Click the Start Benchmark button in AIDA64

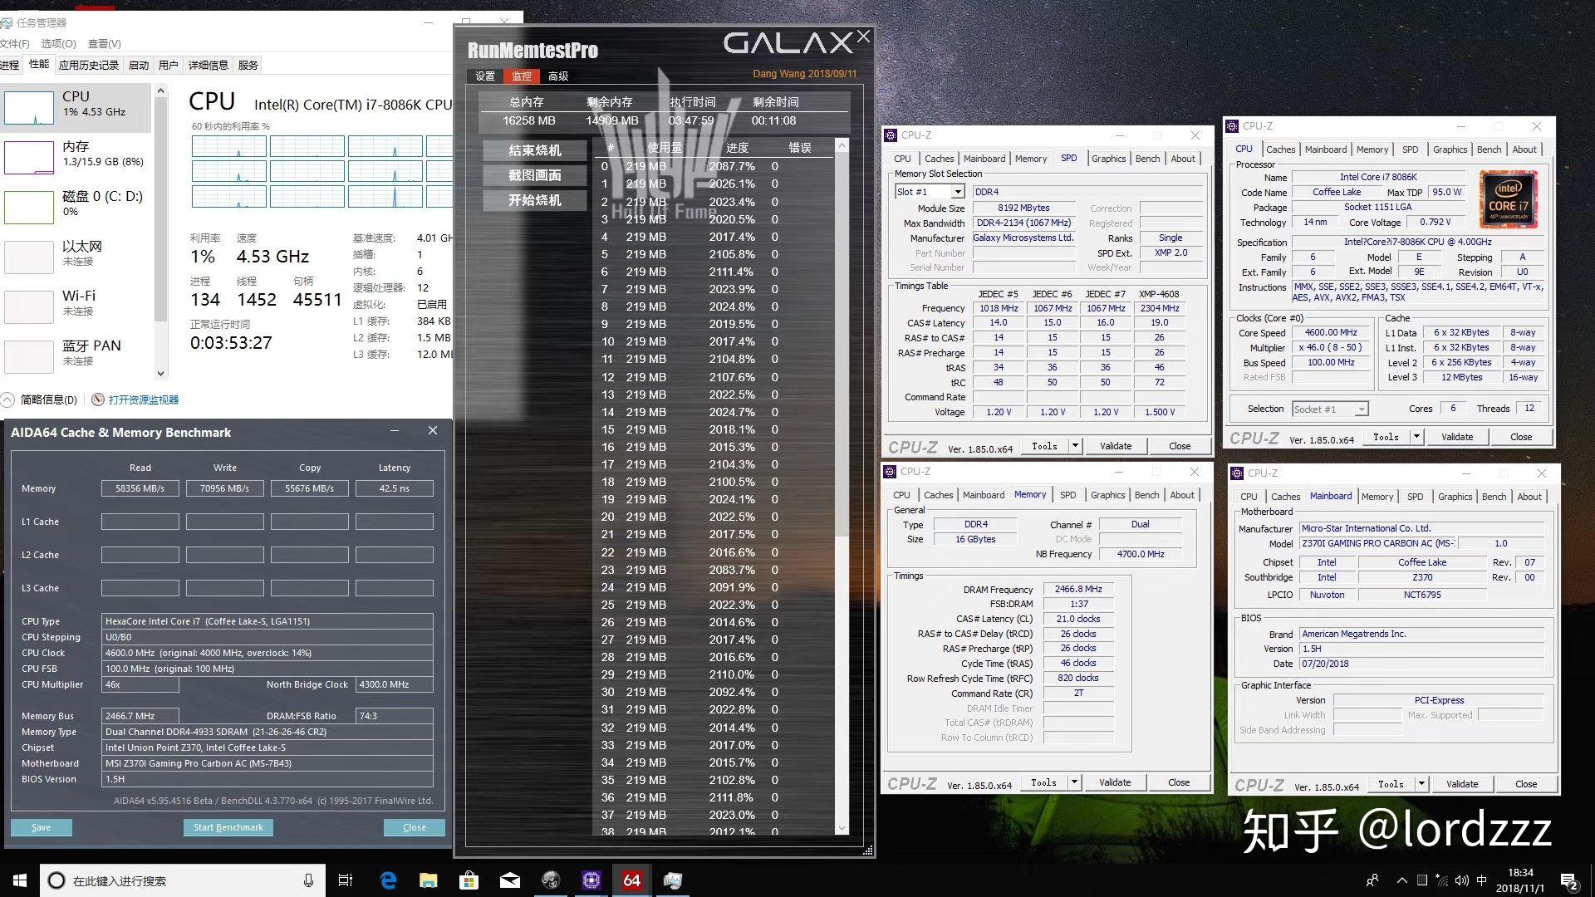click(227, 827)
